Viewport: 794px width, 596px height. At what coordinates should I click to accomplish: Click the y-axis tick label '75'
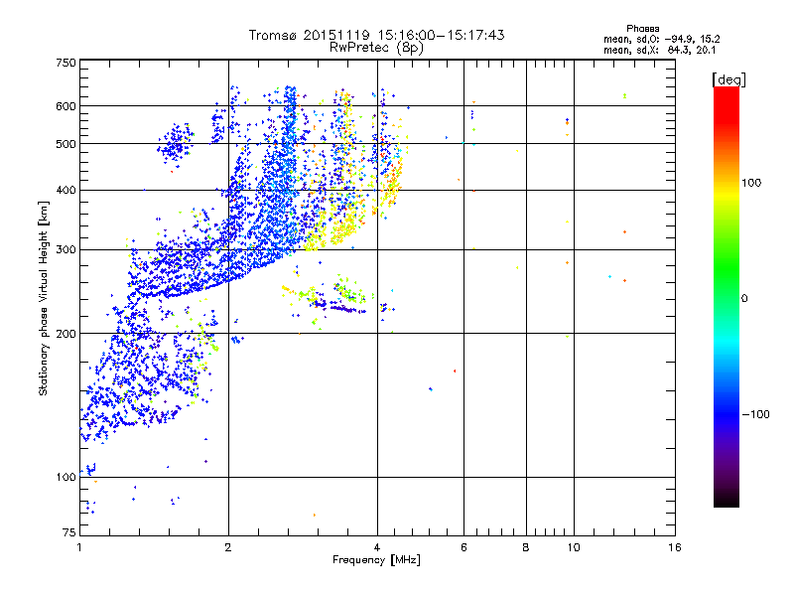tap(69, 532)
